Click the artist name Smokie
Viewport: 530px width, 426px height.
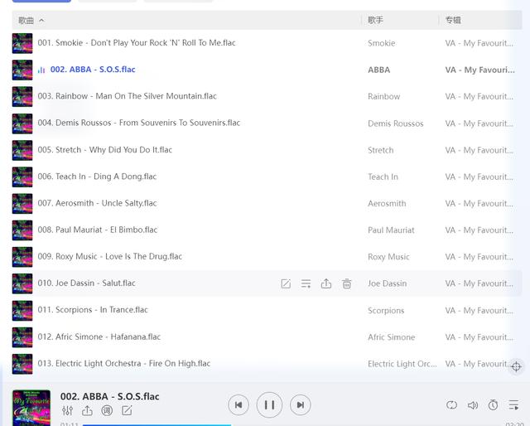pos(381,43)
